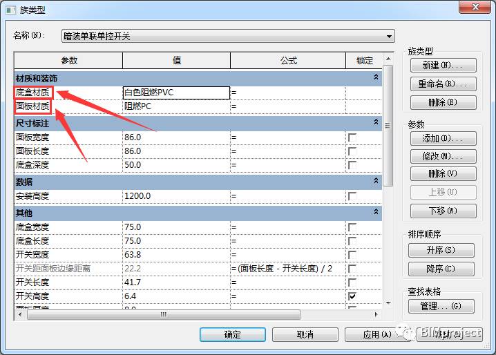Click the 新建(N) family type button
Viewport: 496px width, 355px height.
pyautogui.click(x=443, y=66)
